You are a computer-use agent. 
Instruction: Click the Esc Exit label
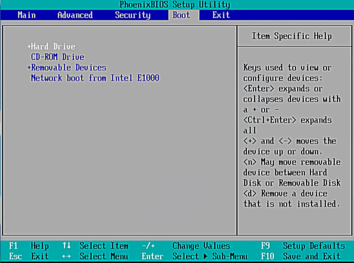click(x=28, y=257)
